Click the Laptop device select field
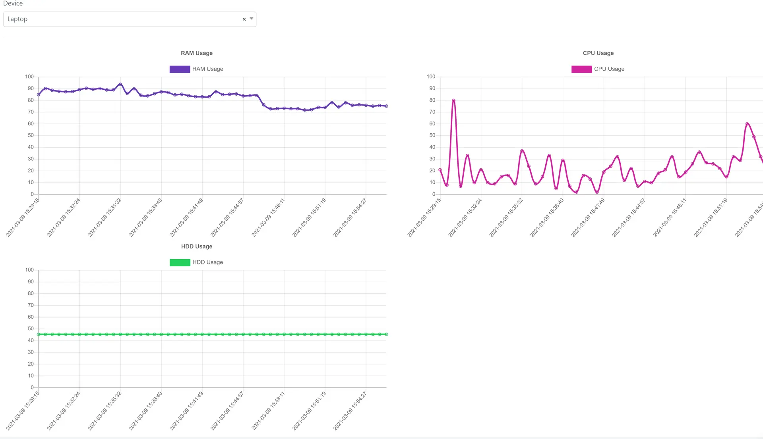The width and height of the screenshot is (763, 439). (119, 19)
